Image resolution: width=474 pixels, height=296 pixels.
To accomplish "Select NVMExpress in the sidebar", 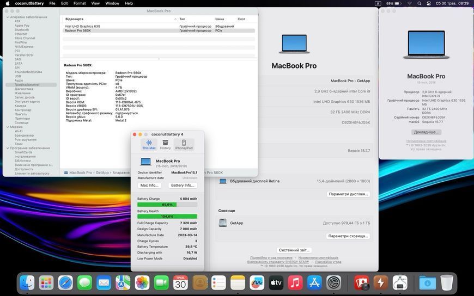I will point(24,47).
